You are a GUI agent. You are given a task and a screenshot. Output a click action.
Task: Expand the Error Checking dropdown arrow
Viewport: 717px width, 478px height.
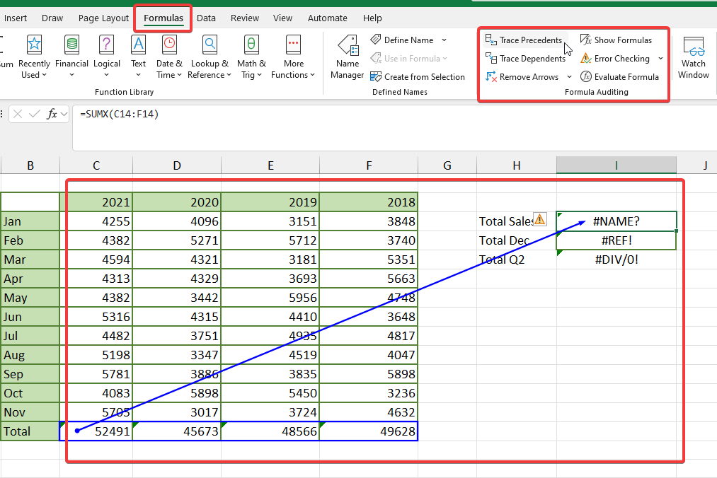[x=660, y=59]
